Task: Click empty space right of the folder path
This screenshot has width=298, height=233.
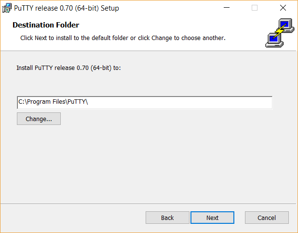Action: [193, 102]
